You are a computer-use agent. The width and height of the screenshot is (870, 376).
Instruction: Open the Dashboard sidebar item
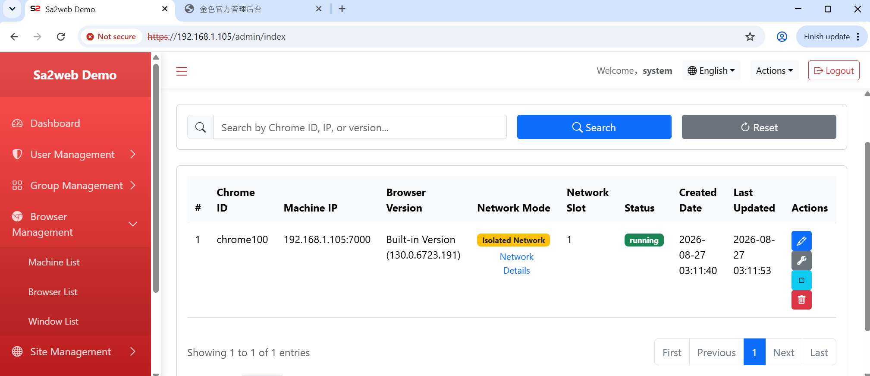[x=75, y=123]
